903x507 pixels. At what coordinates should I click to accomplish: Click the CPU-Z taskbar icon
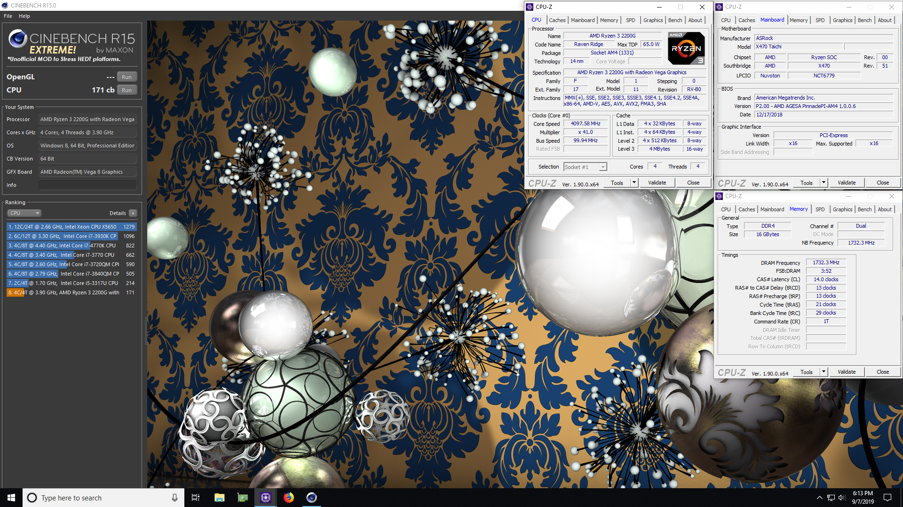[266, 498]
